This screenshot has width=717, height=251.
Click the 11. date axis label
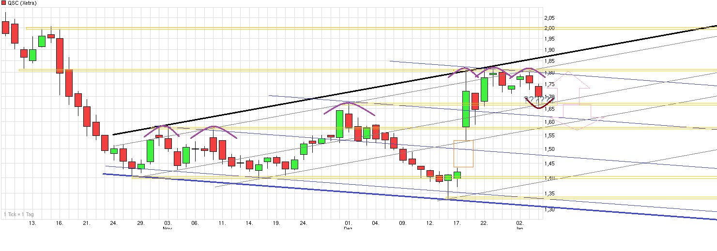coord(222,223)
